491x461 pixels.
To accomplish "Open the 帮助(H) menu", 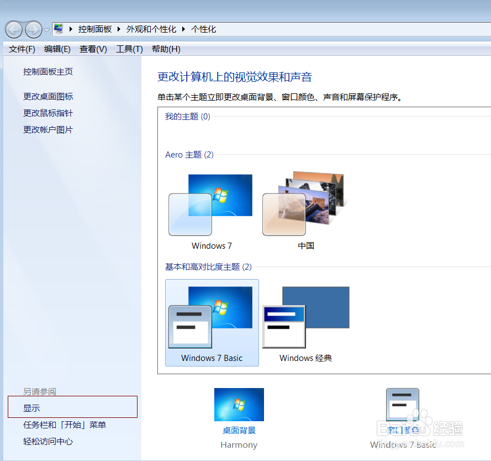I will [166, 49].
